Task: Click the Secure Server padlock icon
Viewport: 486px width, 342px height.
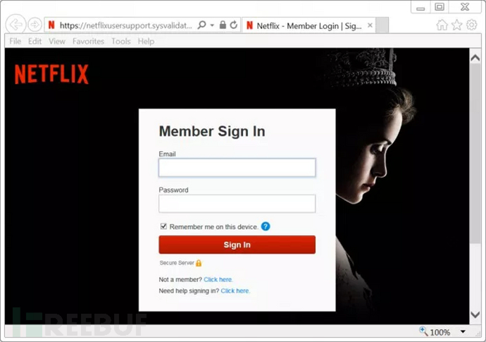Action: click(199, 263)
